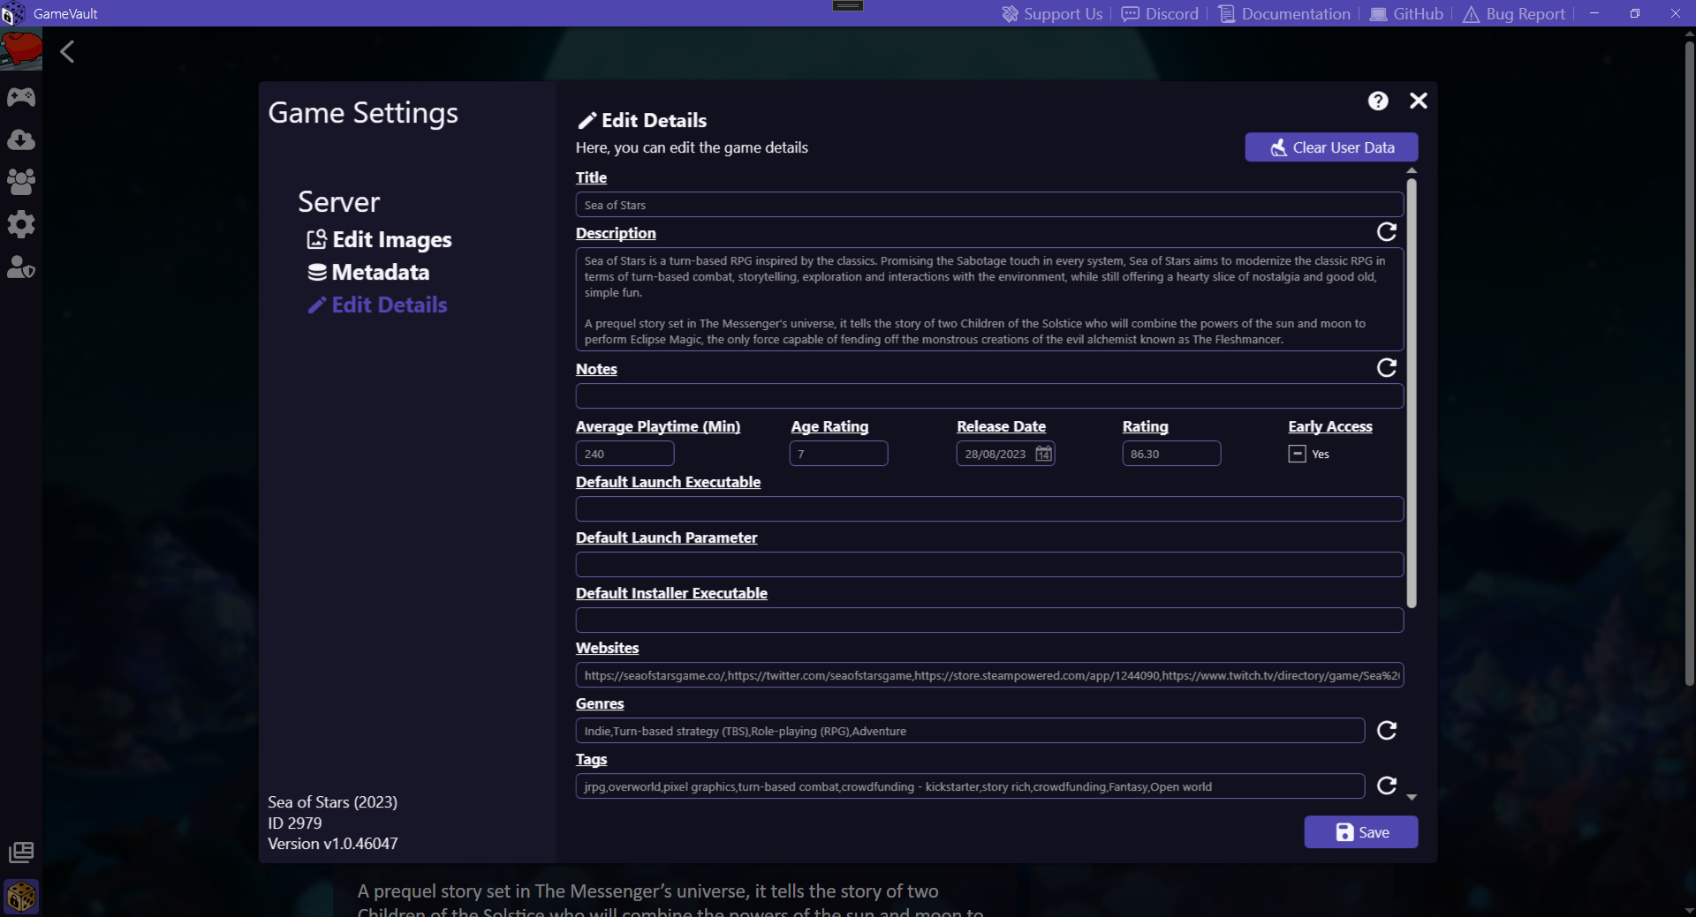This screenshot has height=917, width=1696.
Task: Click the 'ID 2979' text
Action: [x=295, y=823]
